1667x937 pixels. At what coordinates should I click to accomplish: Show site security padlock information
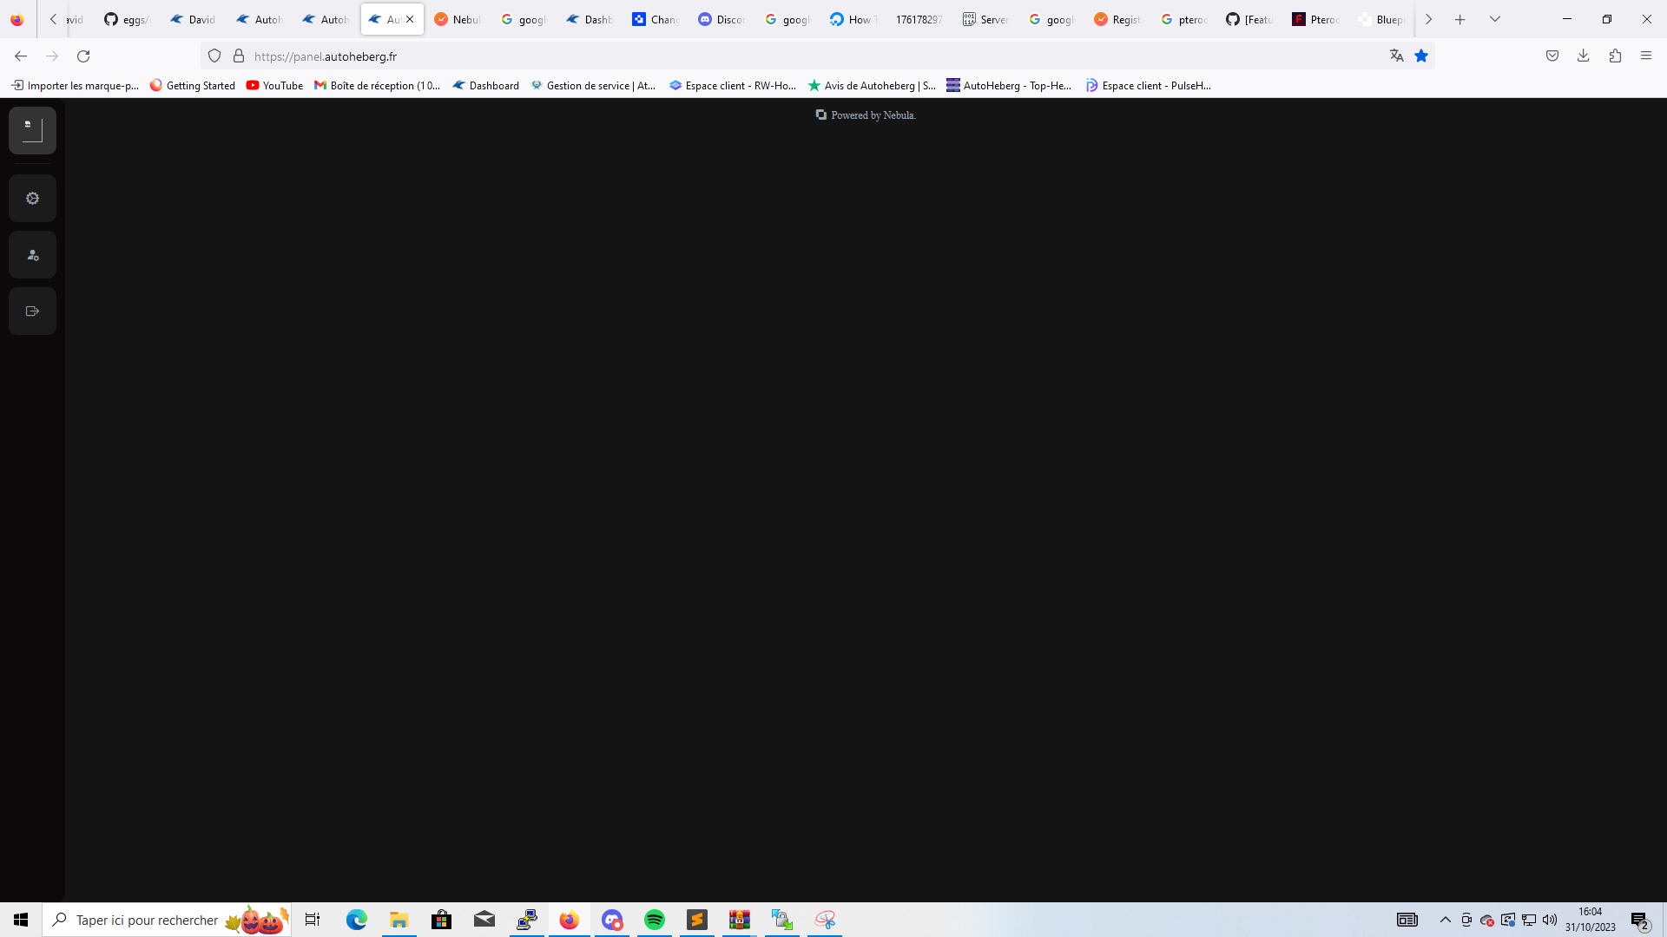click(x=239, y=56)
